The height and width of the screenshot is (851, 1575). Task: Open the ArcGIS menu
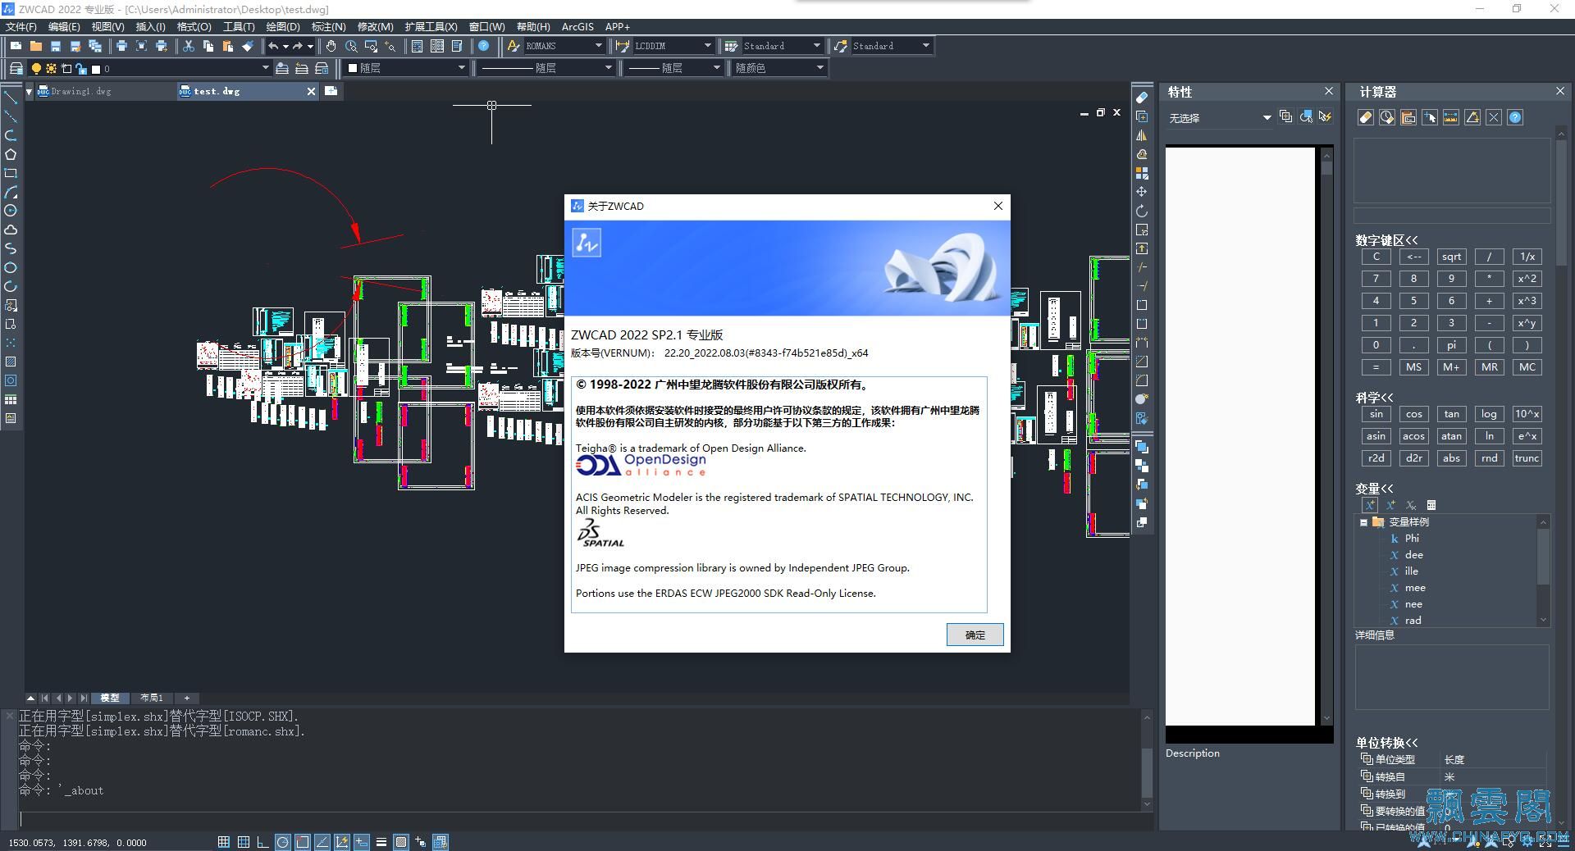point(577,27)
